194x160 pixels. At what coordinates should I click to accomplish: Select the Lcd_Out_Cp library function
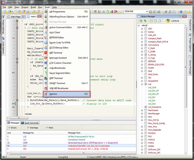coord(153,94)
